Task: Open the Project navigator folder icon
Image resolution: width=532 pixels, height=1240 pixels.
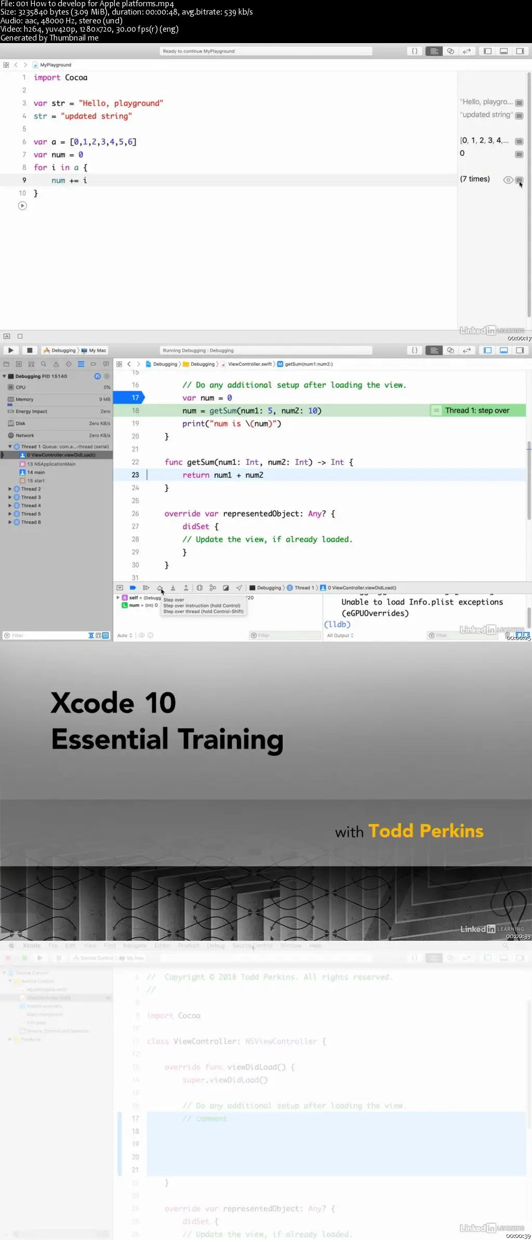Action: [6, 364]
